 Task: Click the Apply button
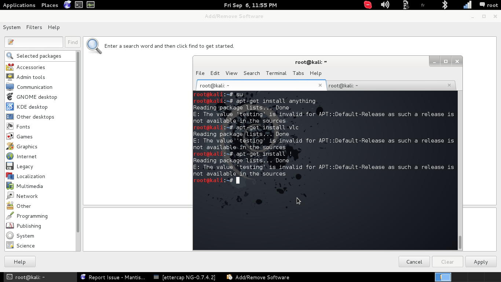(x=481, y=262)
